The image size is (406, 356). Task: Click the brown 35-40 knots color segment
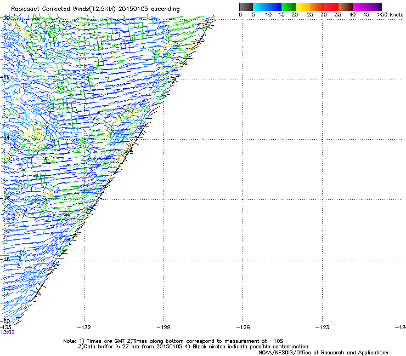(346, 7)
